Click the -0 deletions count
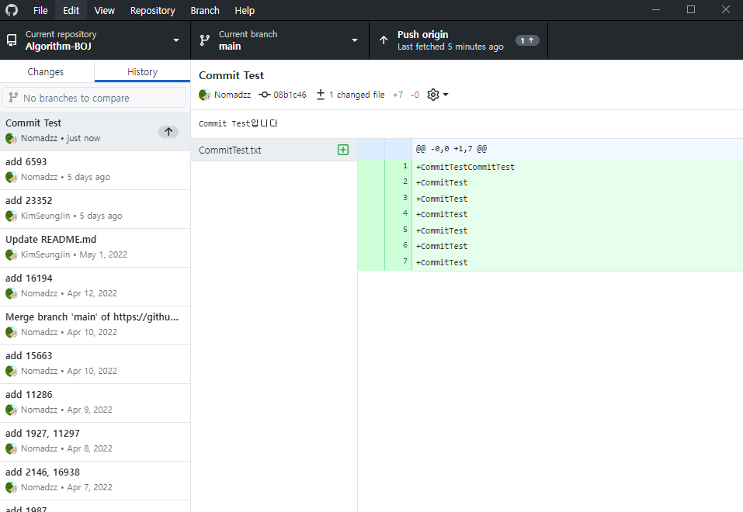Viewport: 743px width, 512px height. 415,95
